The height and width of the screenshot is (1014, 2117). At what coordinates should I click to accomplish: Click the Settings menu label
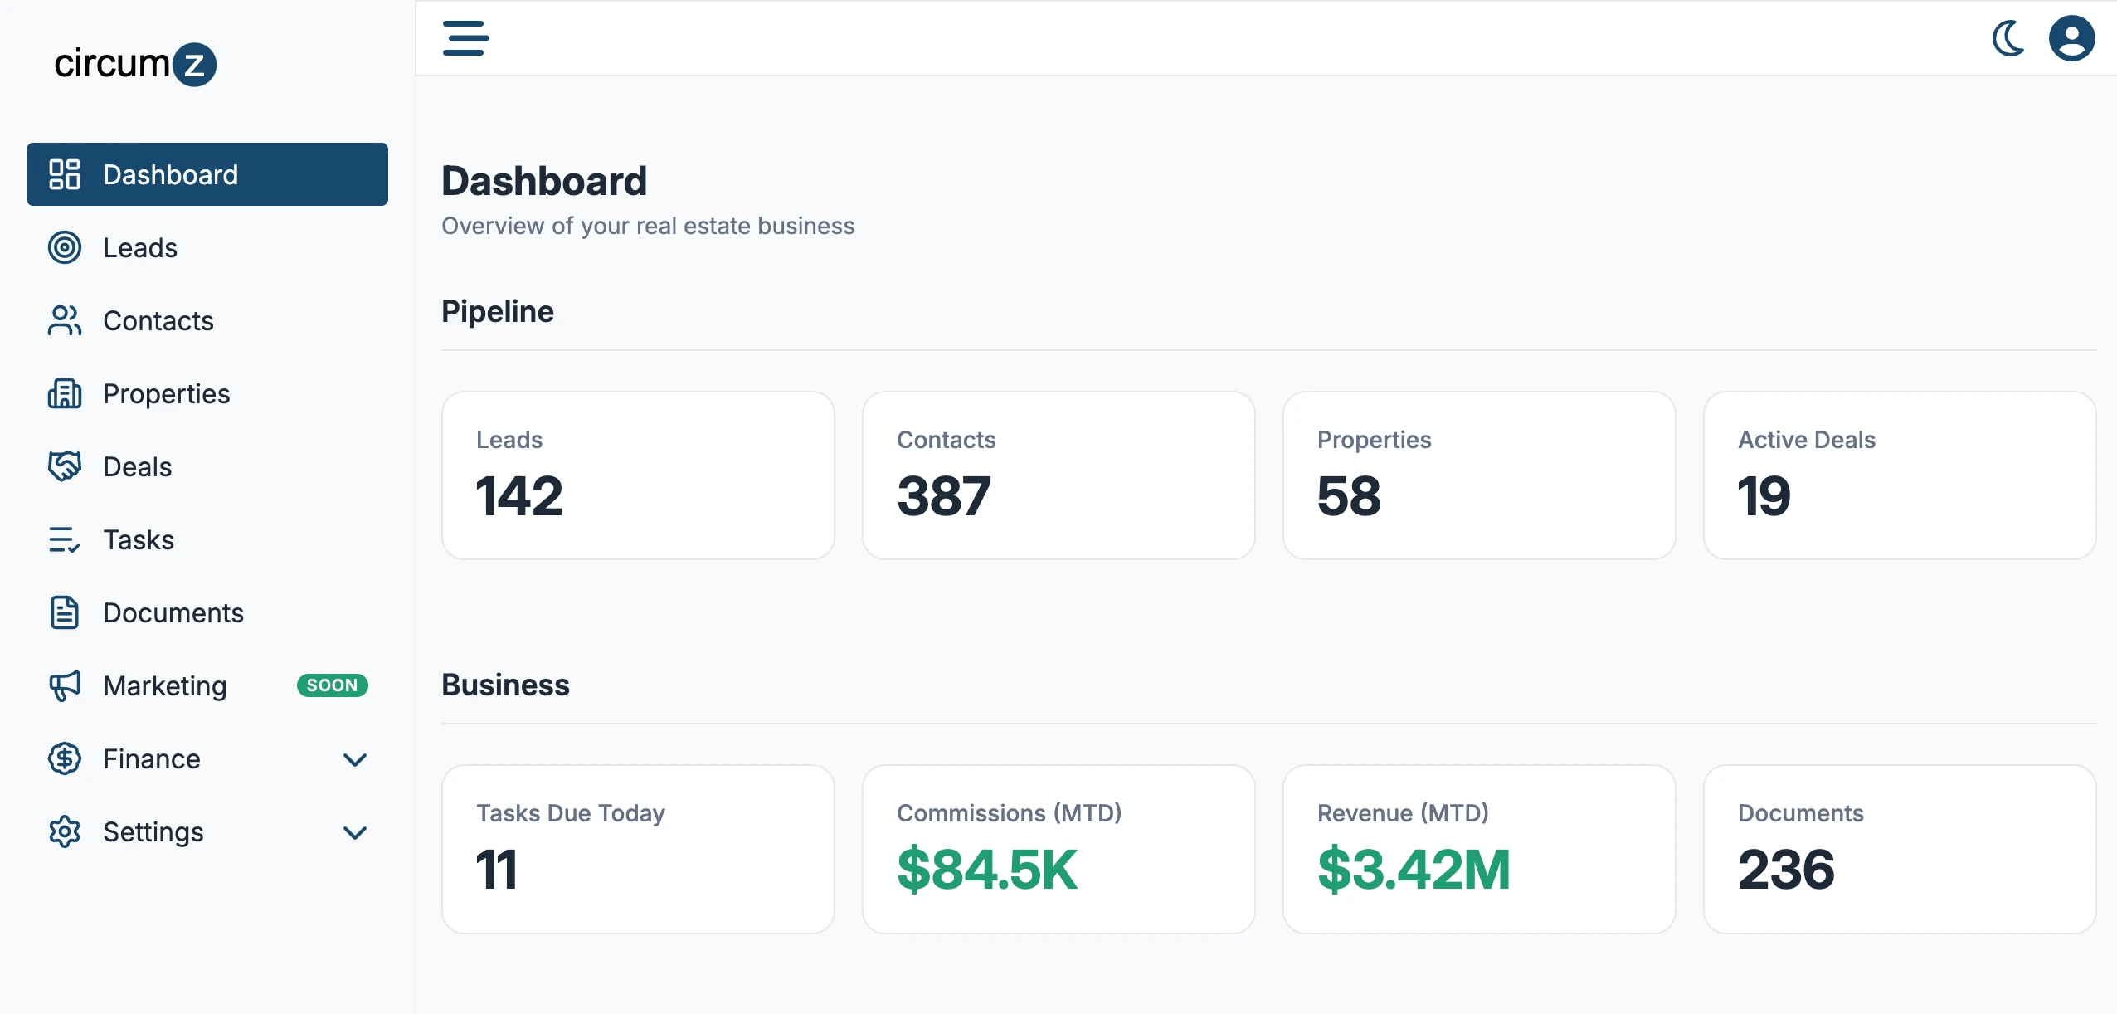coord(153,832)
